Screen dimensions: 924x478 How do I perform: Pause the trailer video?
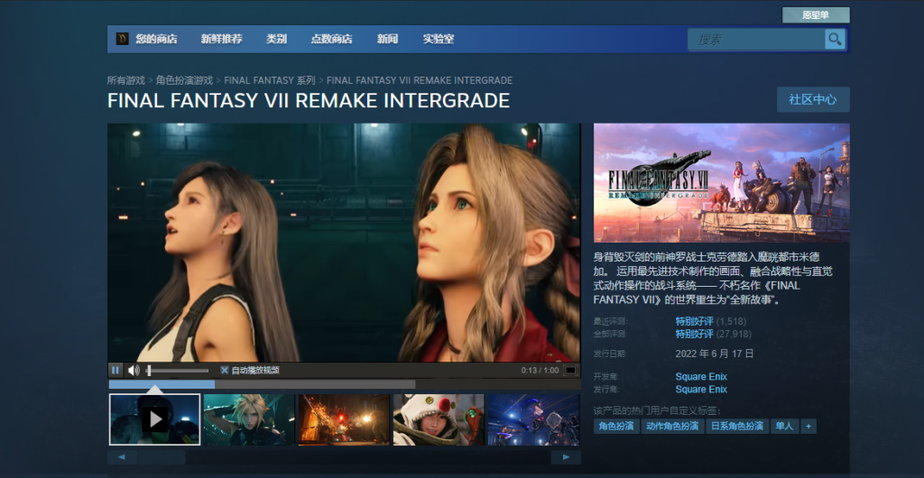(x=115, y=371)
